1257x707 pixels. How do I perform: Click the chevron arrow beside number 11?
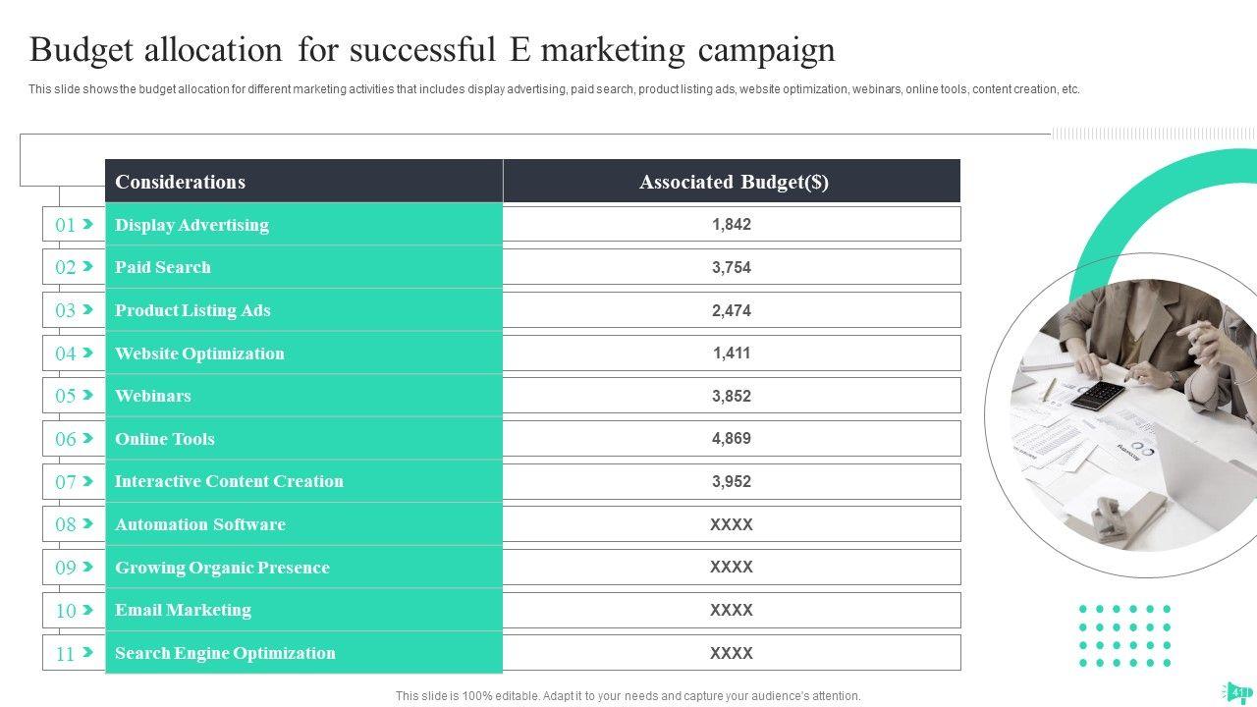87,652
